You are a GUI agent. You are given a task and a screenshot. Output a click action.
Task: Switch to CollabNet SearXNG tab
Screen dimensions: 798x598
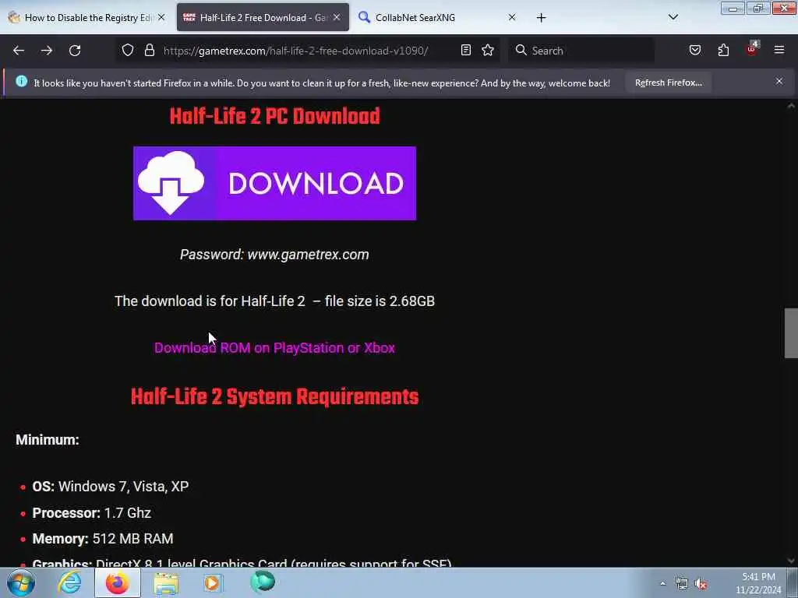coord(436,18)
